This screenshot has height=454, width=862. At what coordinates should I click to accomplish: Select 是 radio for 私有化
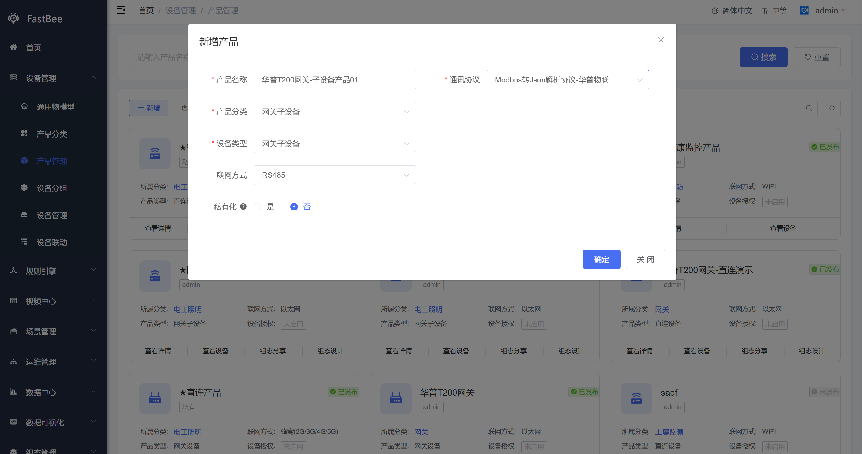257,207
